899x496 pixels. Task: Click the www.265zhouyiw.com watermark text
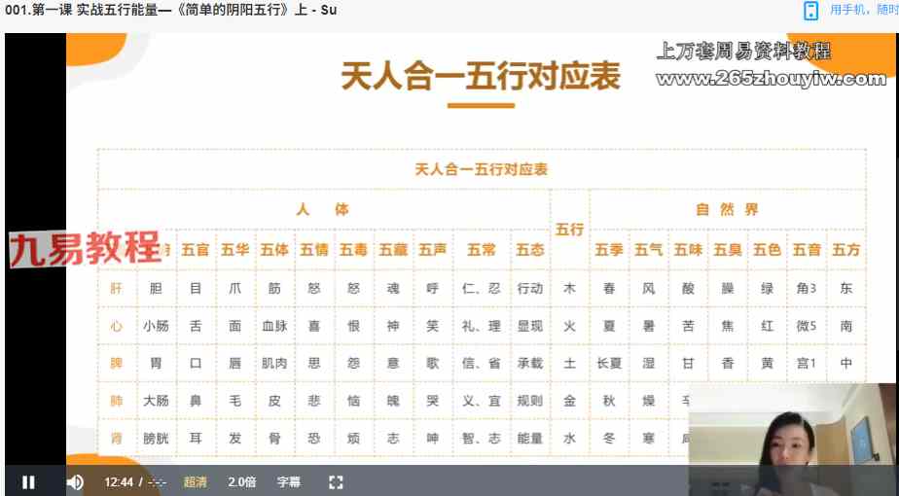point(770,79)
